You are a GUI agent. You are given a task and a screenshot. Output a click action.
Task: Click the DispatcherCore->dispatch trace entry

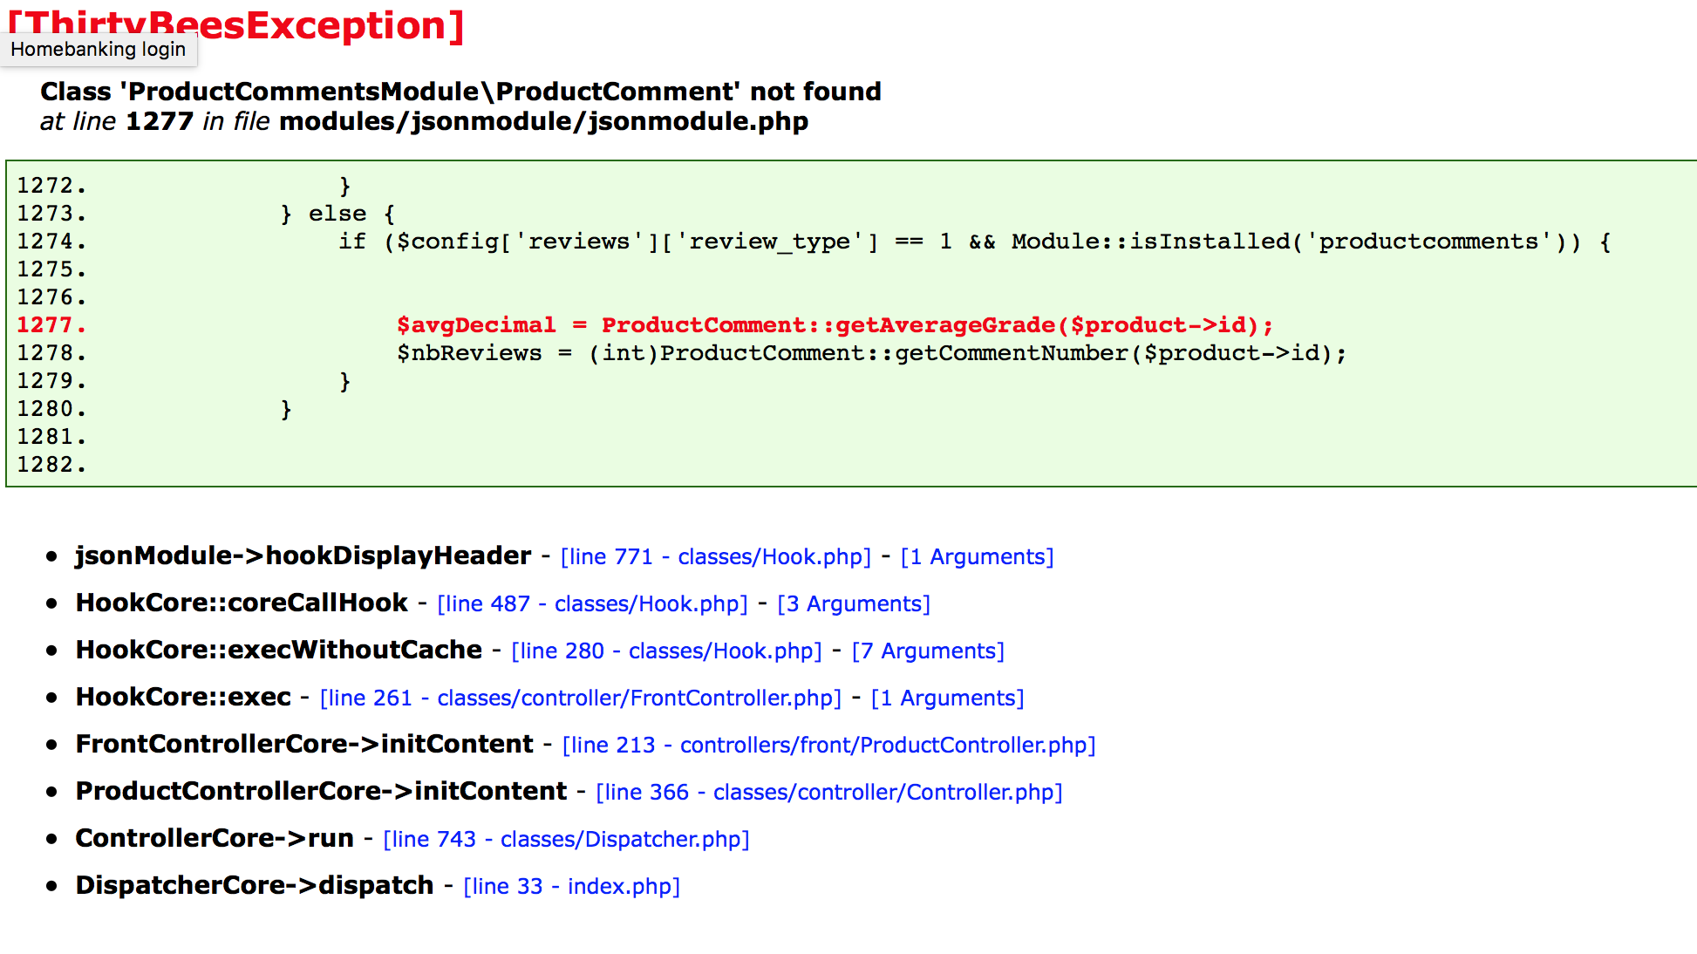(254, 885)
